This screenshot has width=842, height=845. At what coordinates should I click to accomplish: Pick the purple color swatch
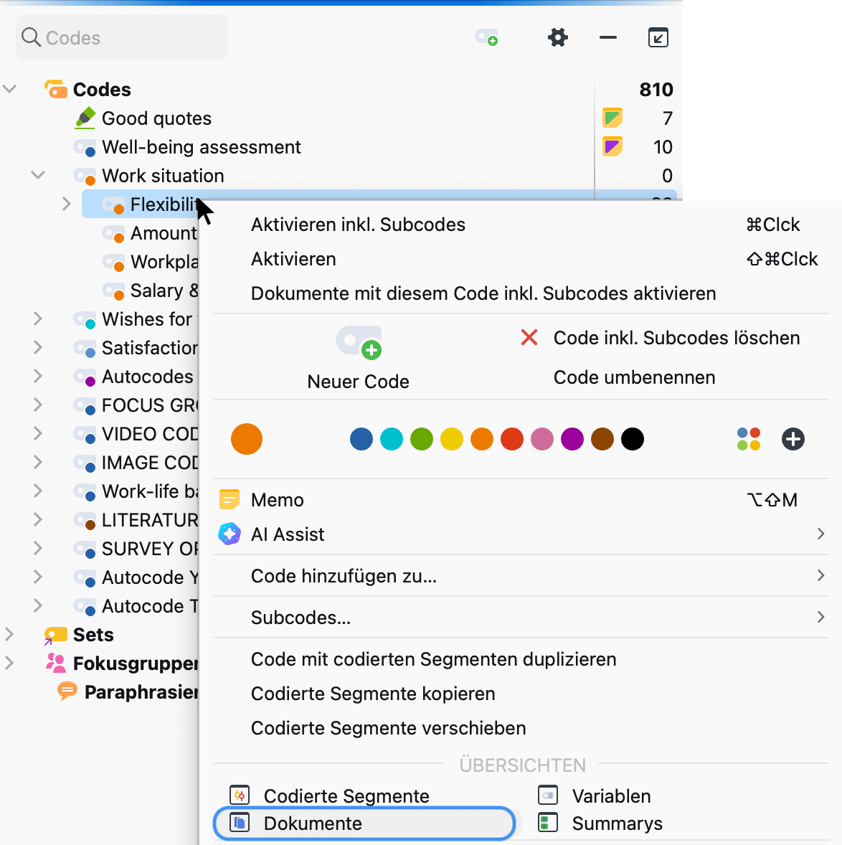click(572, 439)
